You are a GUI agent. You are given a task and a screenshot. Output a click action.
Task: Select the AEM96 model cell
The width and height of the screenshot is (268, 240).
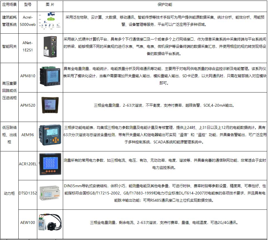(28, 135)
